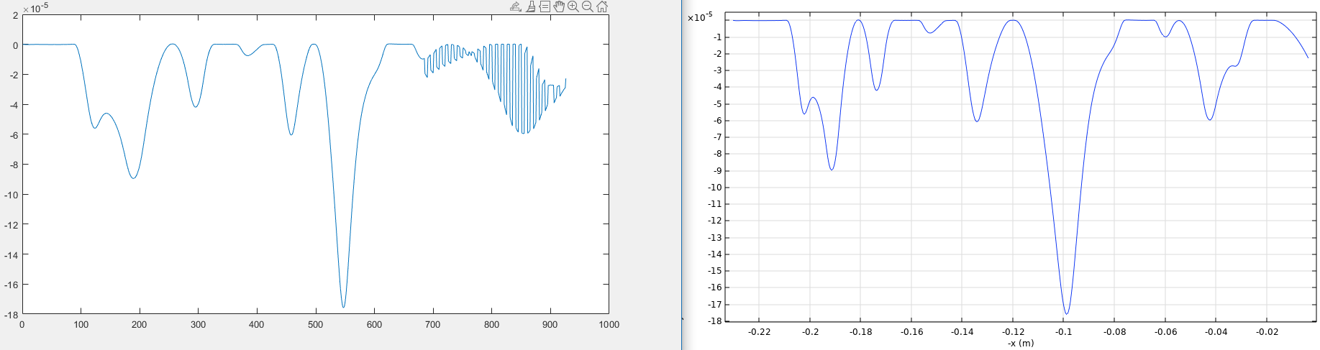
Task: Click the 500 x-axis tick label
Action: pyautogui.click(x=315, y=325)
